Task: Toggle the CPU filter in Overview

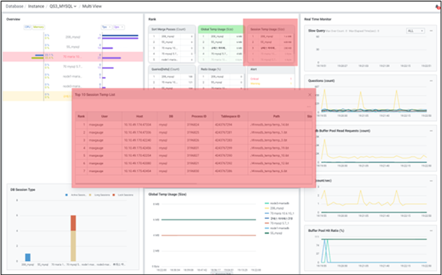Action: tap(28, 27)
